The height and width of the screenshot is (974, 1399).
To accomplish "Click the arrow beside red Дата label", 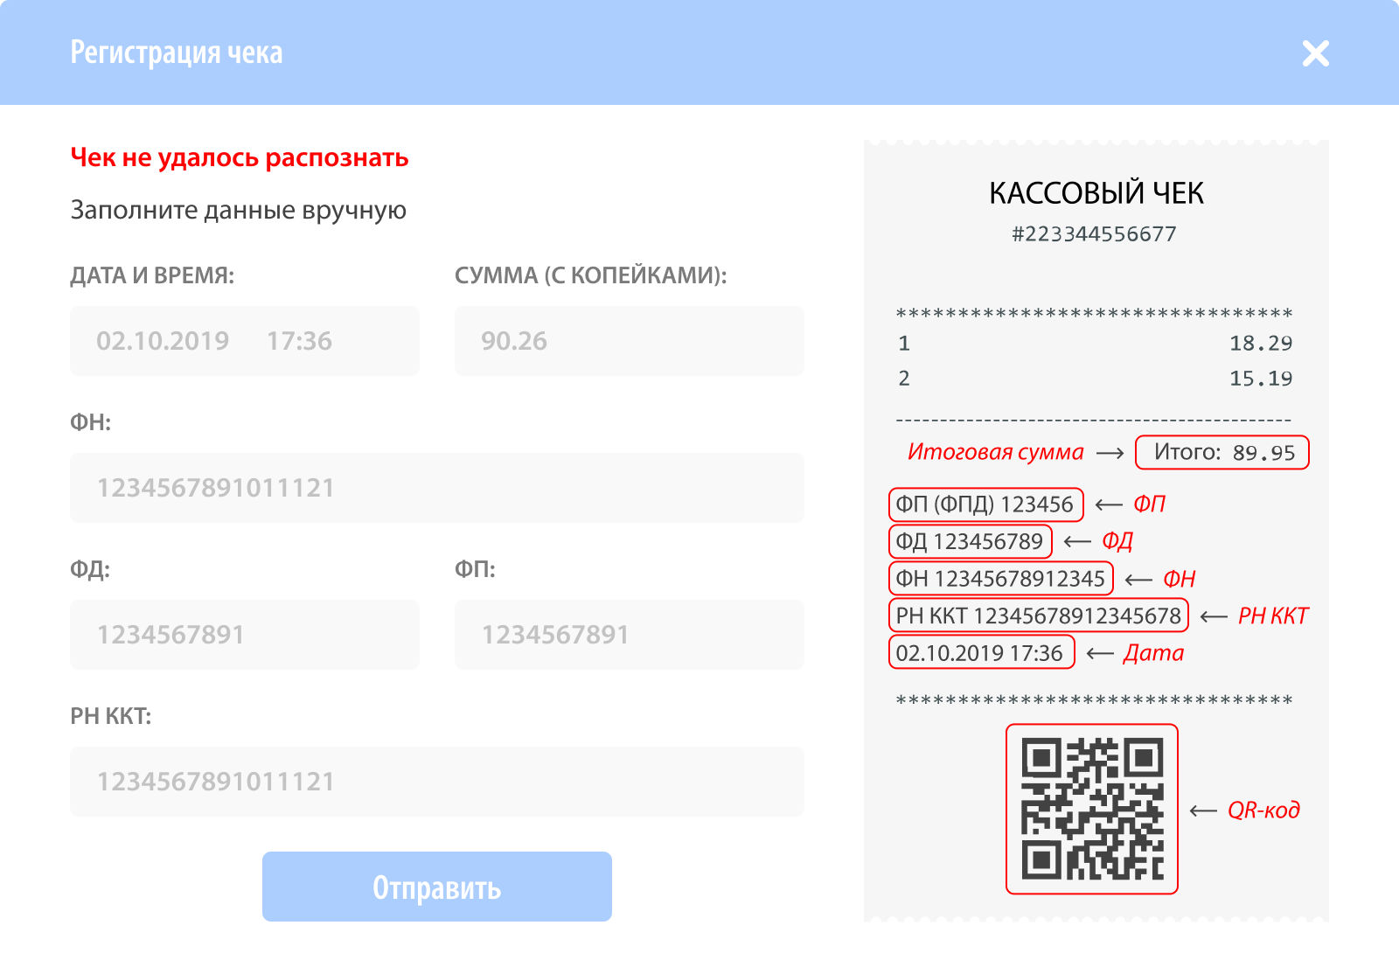I will (1100, 654).
